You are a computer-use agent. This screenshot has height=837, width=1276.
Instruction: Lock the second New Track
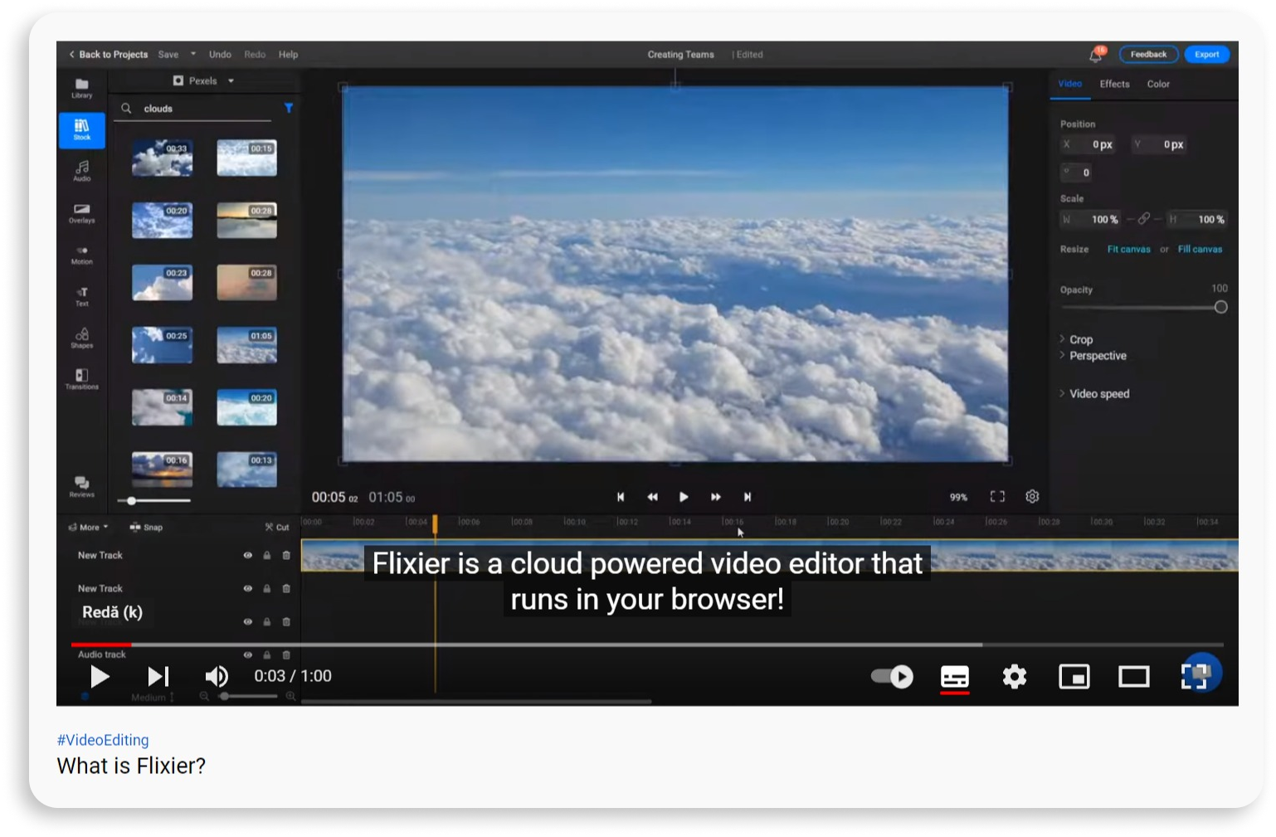267,588
